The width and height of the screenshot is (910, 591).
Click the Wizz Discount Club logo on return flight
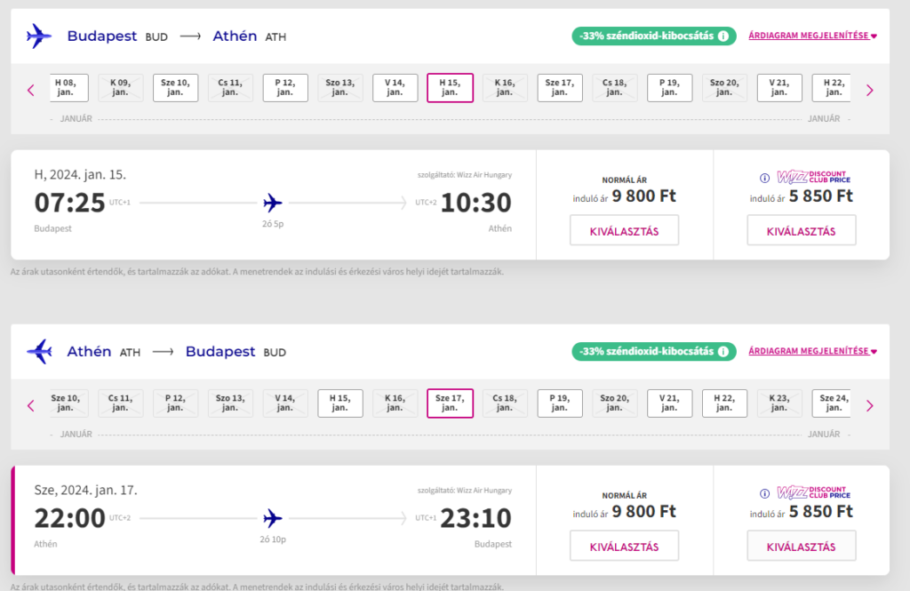click(x=814, y=492)
